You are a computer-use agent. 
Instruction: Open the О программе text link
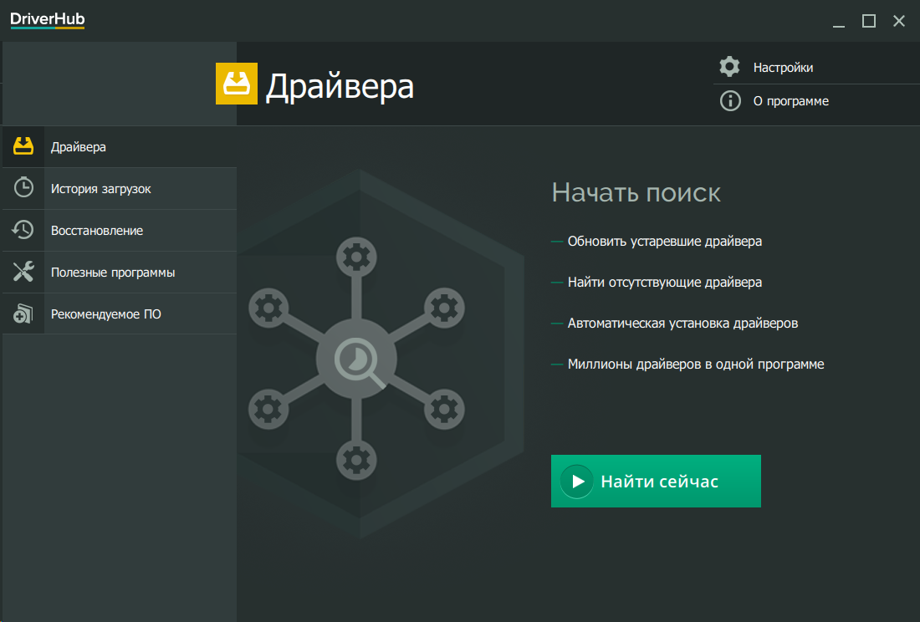(x=790, y=101)
